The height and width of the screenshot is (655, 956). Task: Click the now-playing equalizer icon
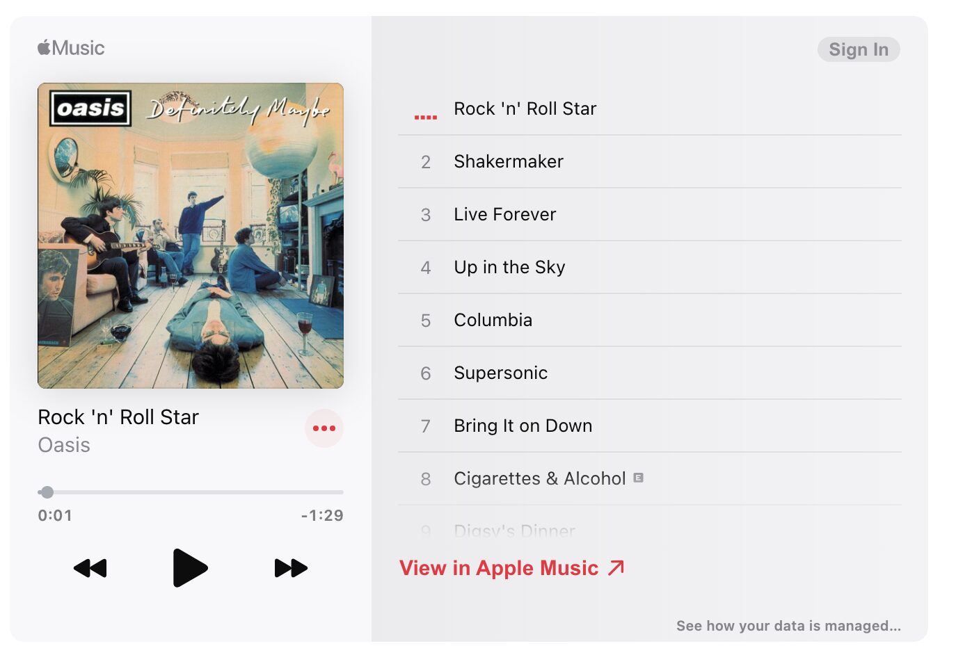coord(426,116)
